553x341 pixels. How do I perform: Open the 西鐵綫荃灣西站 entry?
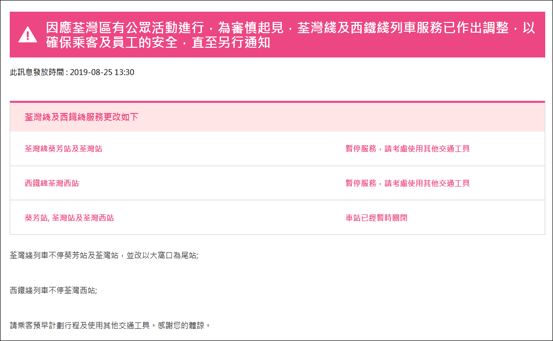pyautogui.click(x=52, y=183)
